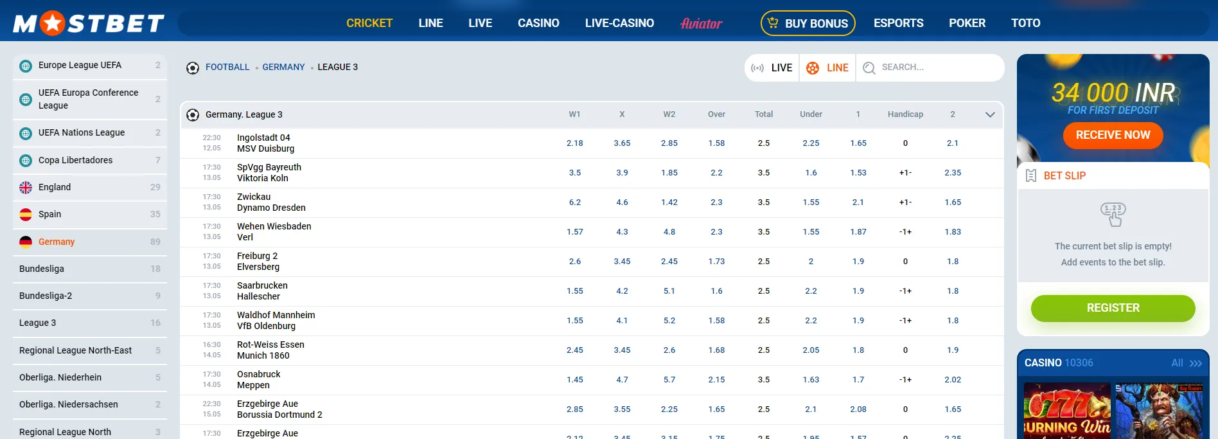Click the green Register button

(1113, 308)
